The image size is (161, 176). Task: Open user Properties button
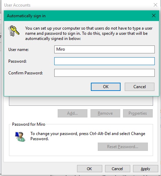point(138,113)
